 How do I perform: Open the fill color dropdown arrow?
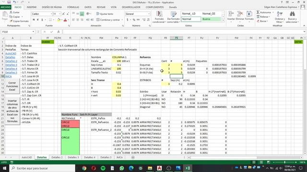point(61,20)
